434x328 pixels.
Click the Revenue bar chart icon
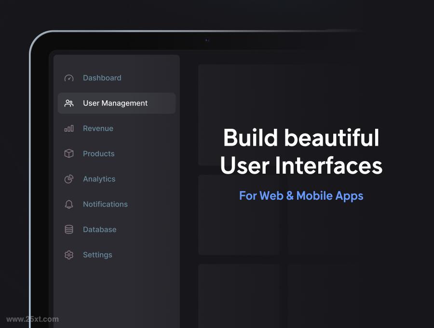(x=69, y=128)
